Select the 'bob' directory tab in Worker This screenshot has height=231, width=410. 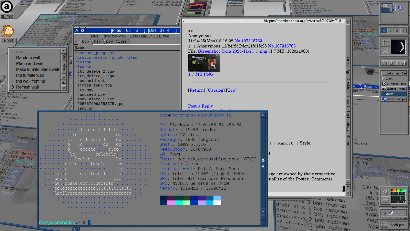pyautogui.click(x=85, y=42)
